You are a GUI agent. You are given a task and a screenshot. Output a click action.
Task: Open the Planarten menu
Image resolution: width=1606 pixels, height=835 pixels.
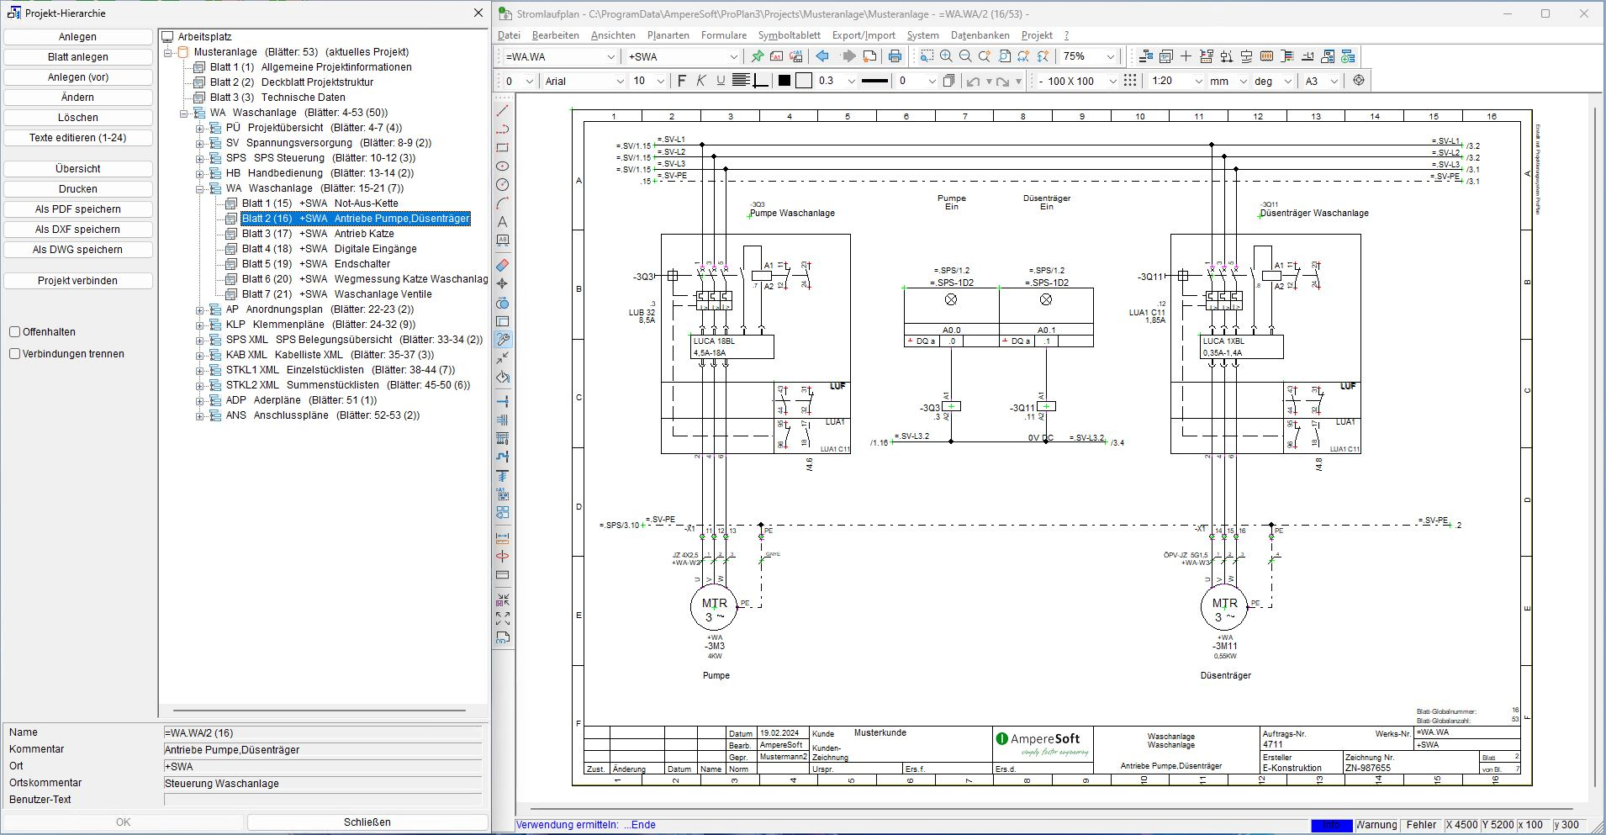[x=668, y=35]
